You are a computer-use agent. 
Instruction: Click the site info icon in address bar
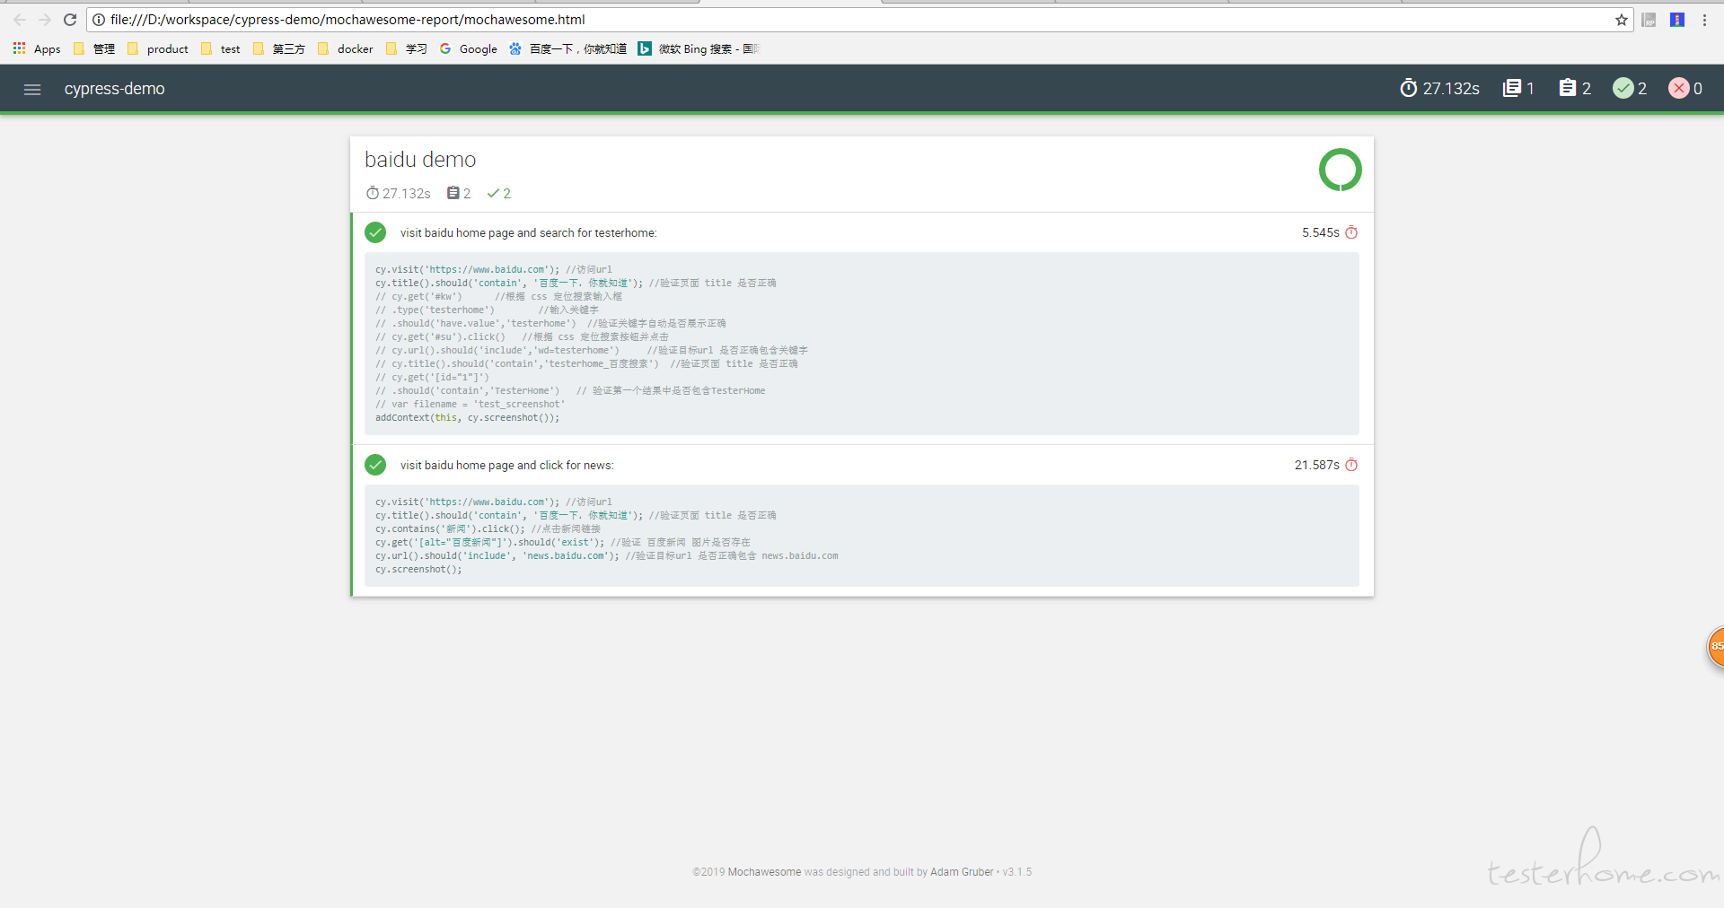tap(99, 20)
